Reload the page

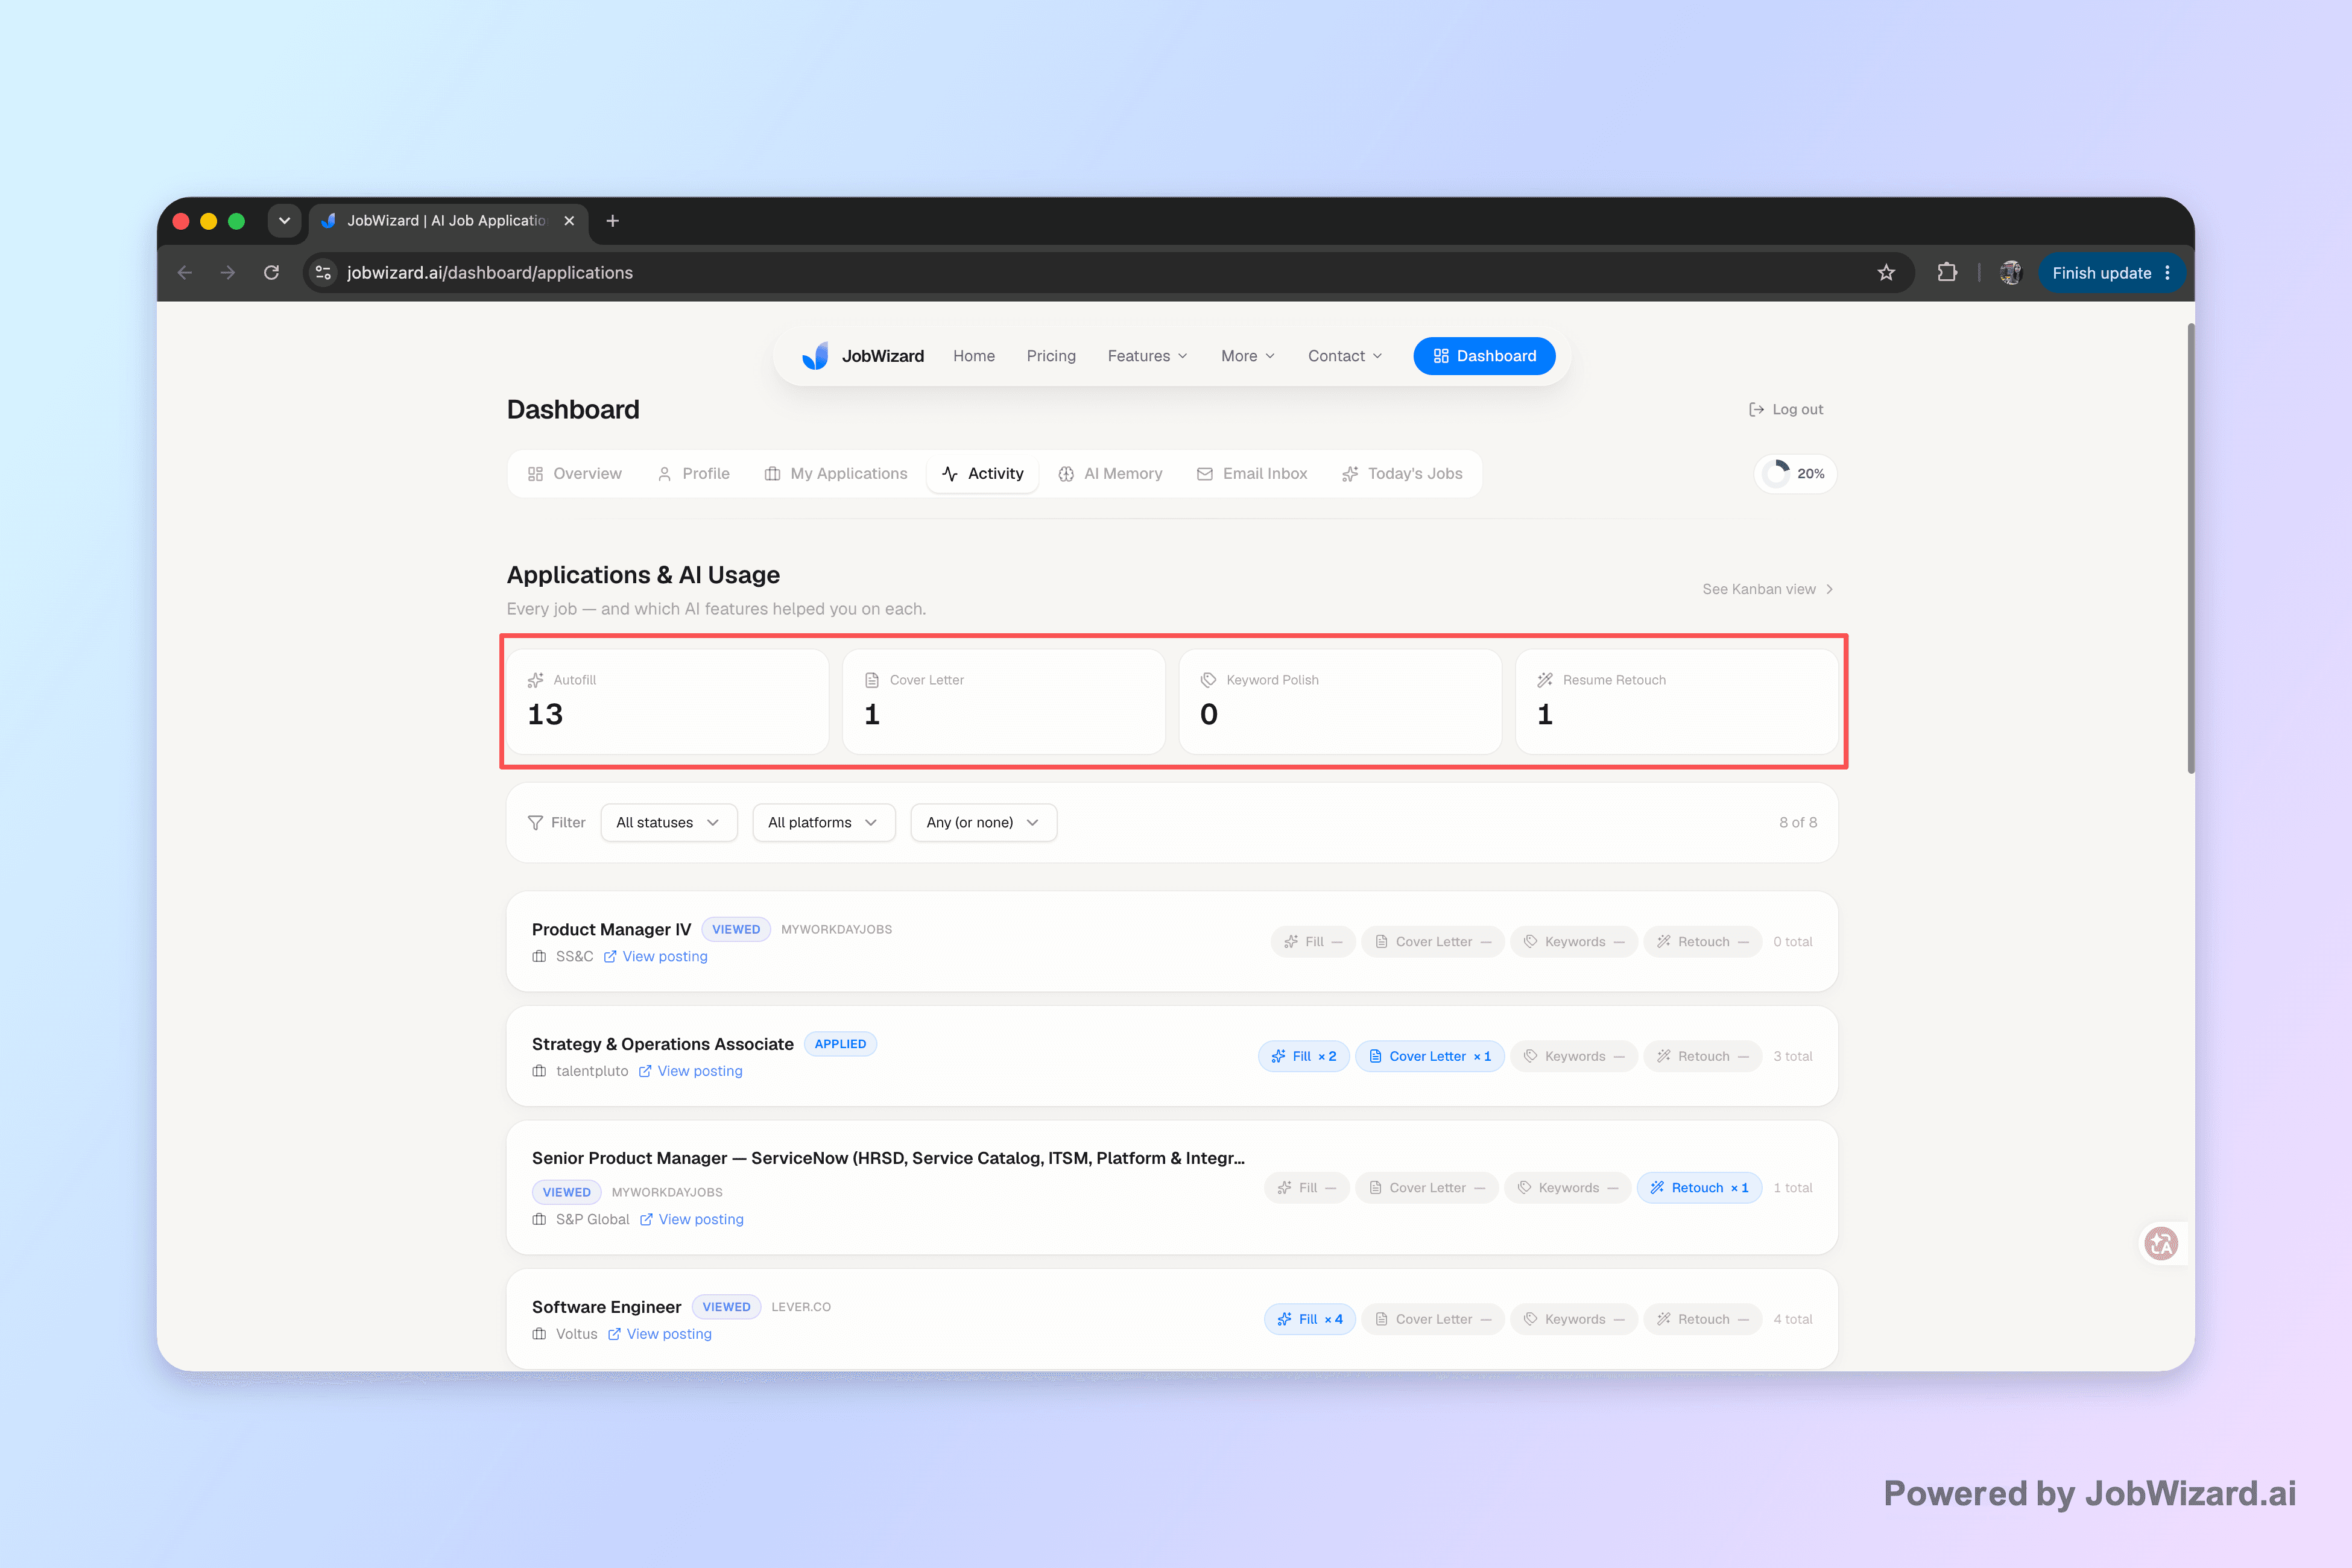coord(271,273)
